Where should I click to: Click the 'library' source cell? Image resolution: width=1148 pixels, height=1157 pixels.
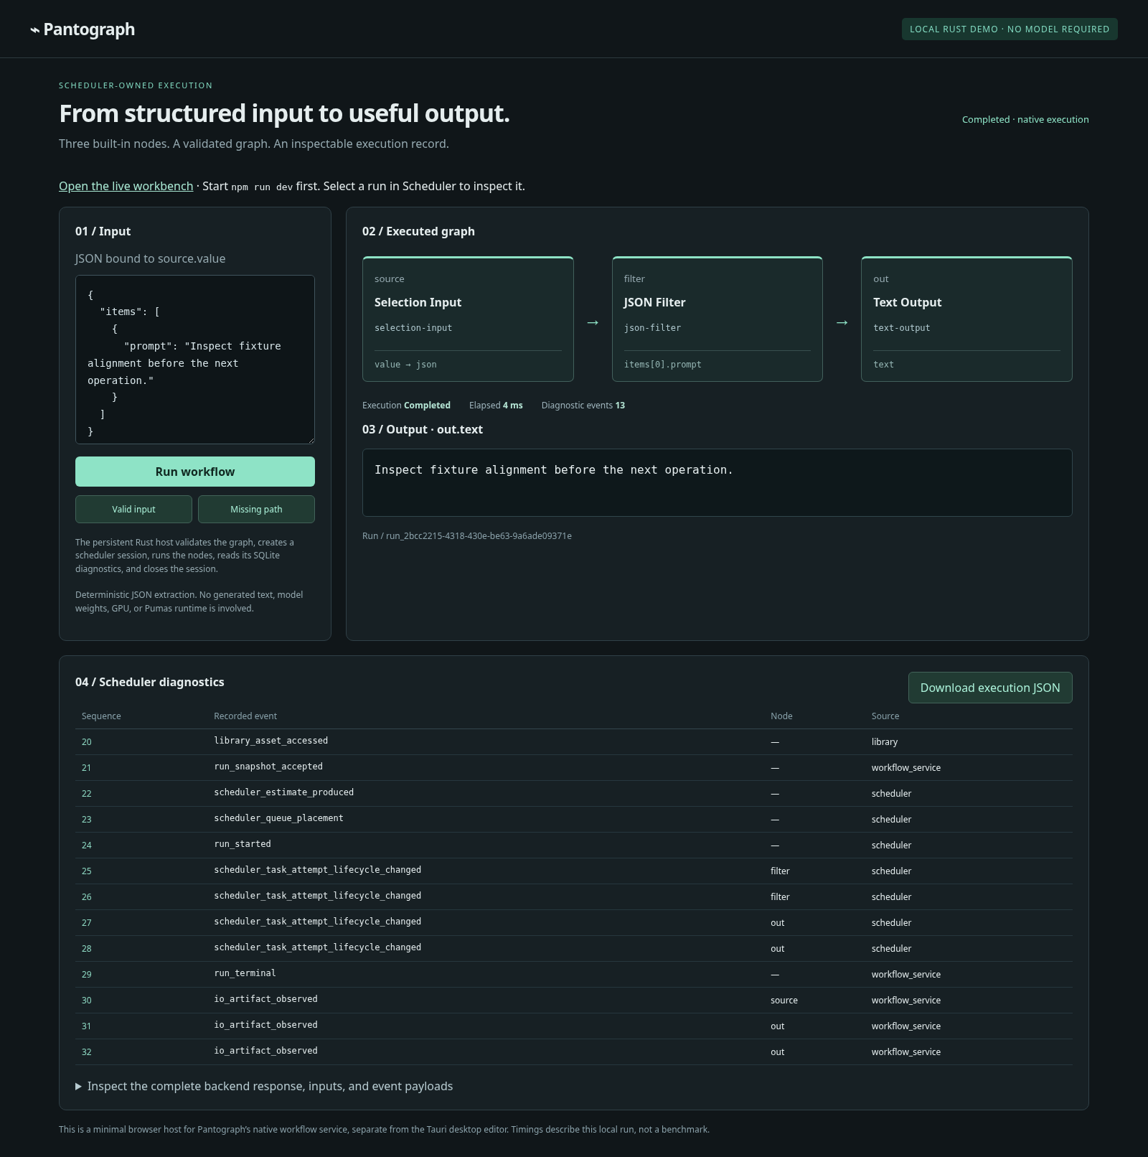click(885, 741)
